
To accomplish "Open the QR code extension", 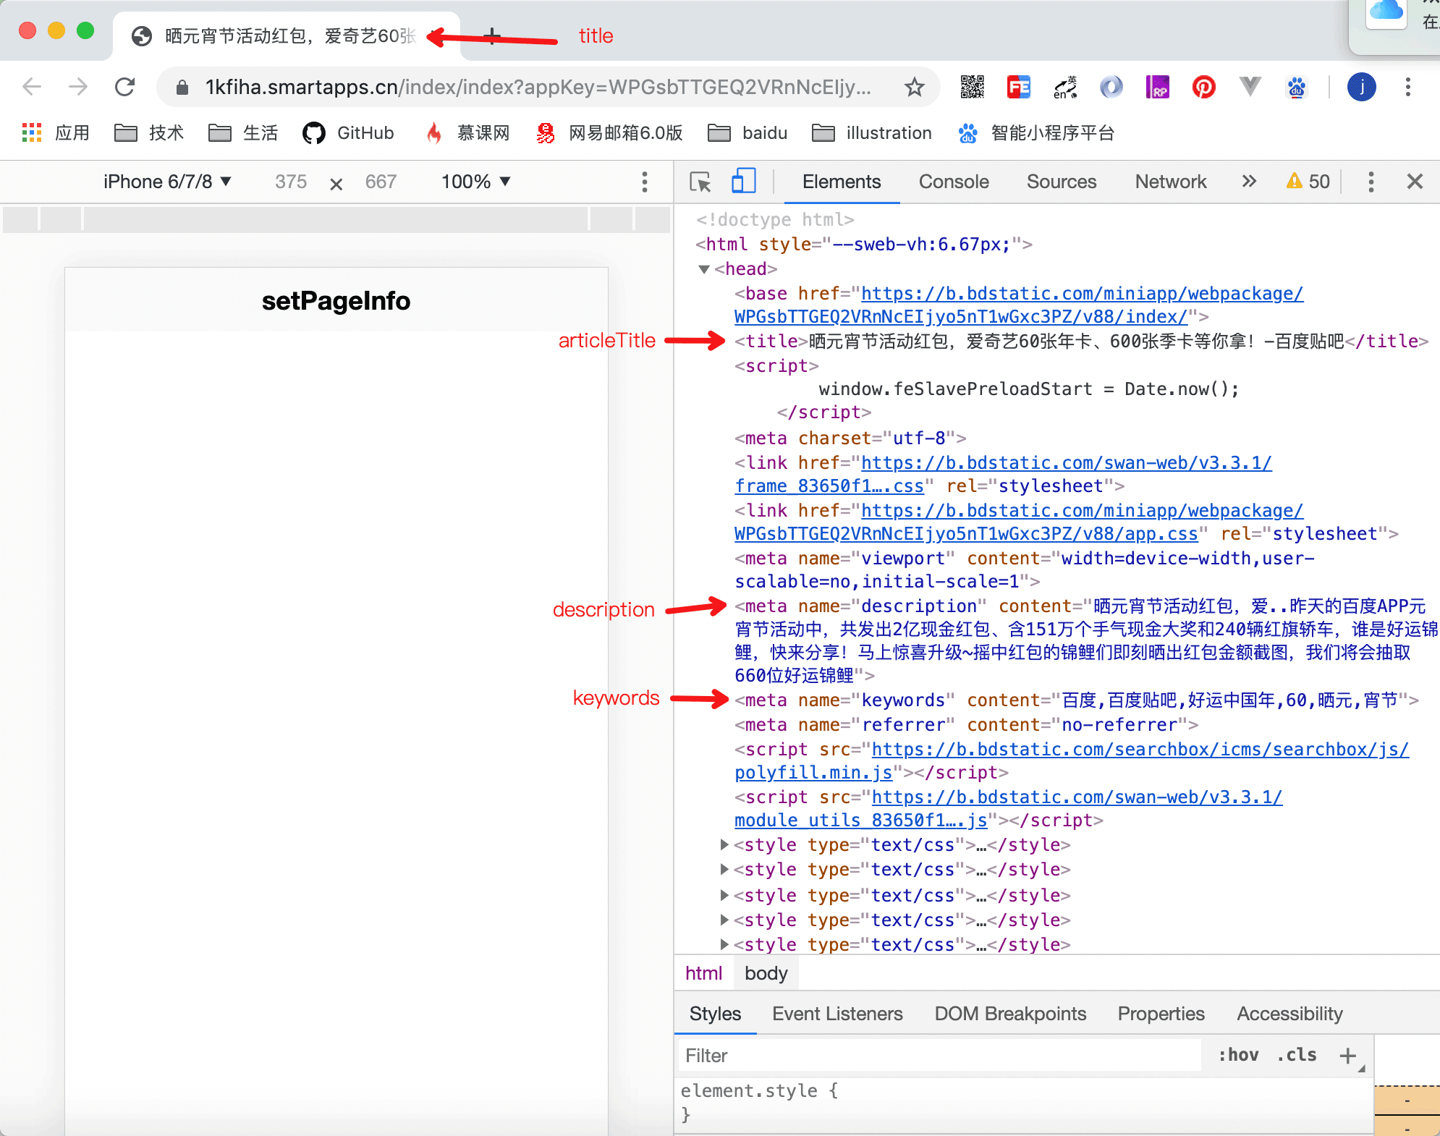I will (x=972, y=88).
